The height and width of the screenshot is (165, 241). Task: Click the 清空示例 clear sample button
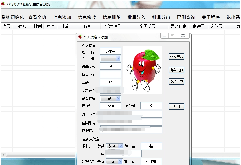tap(177, 70)
